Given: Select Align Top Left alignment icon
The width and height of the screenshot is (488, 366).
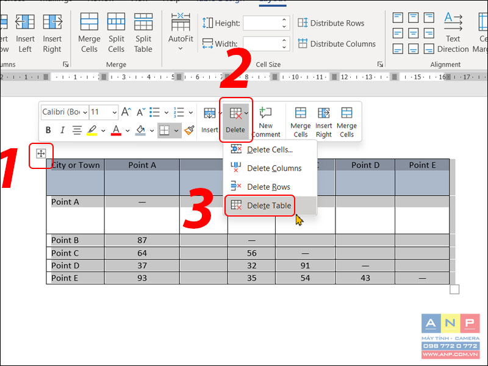Looking at the screenshot, I should click(x=398, y=18).
